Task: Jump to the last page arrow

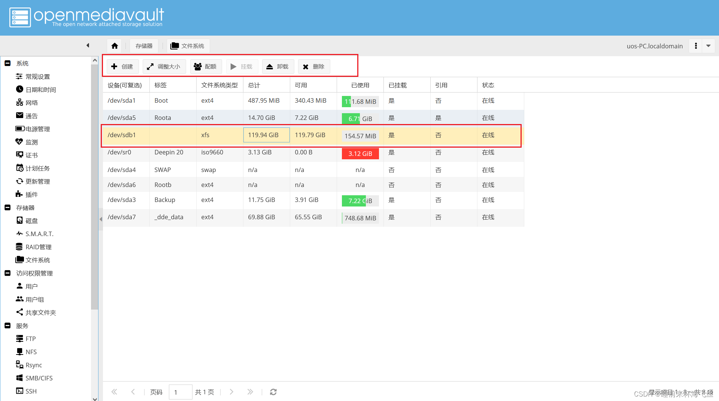Action: pos(250,392)
